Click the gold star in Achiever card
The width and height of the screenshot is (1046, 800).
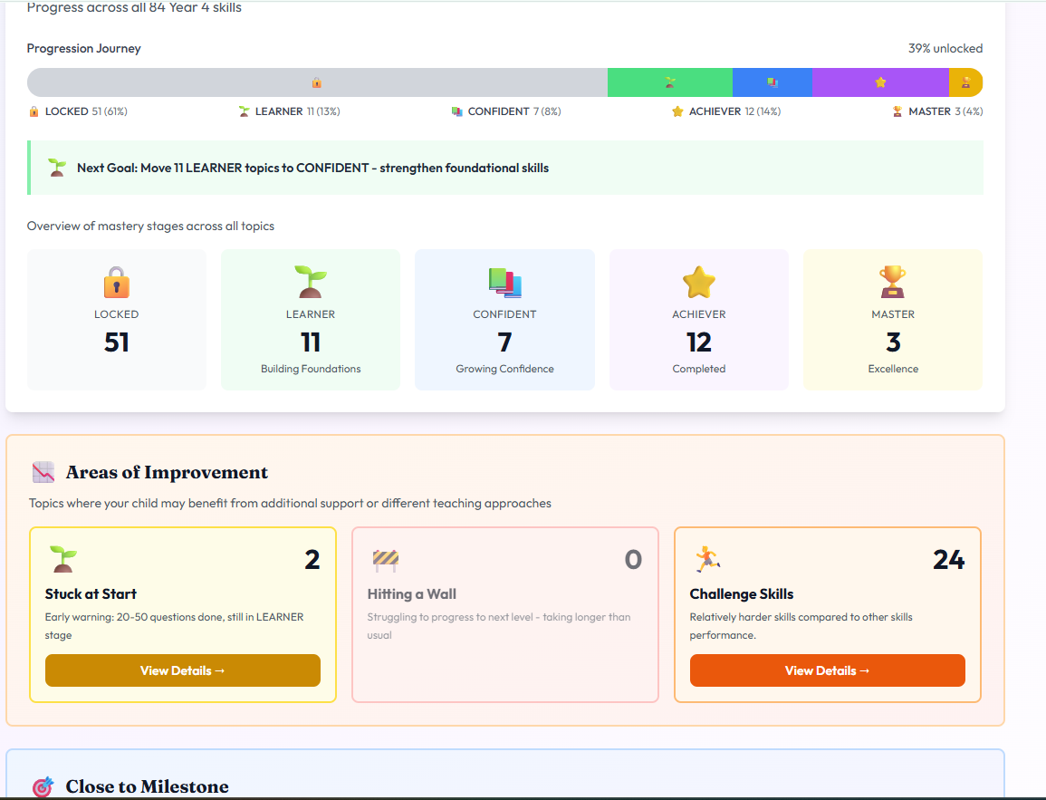[698, 283]
